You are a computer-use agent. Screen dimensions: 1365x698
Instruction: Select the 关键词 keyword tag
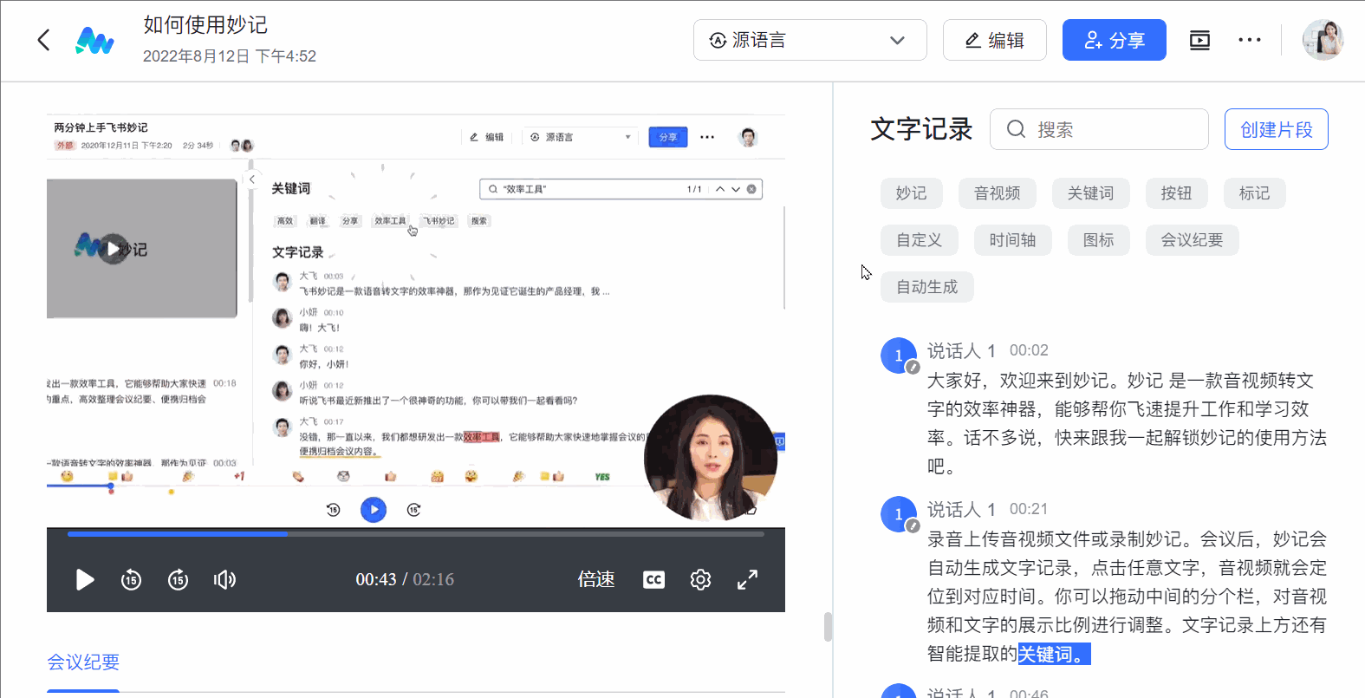tap(1090, 193)
